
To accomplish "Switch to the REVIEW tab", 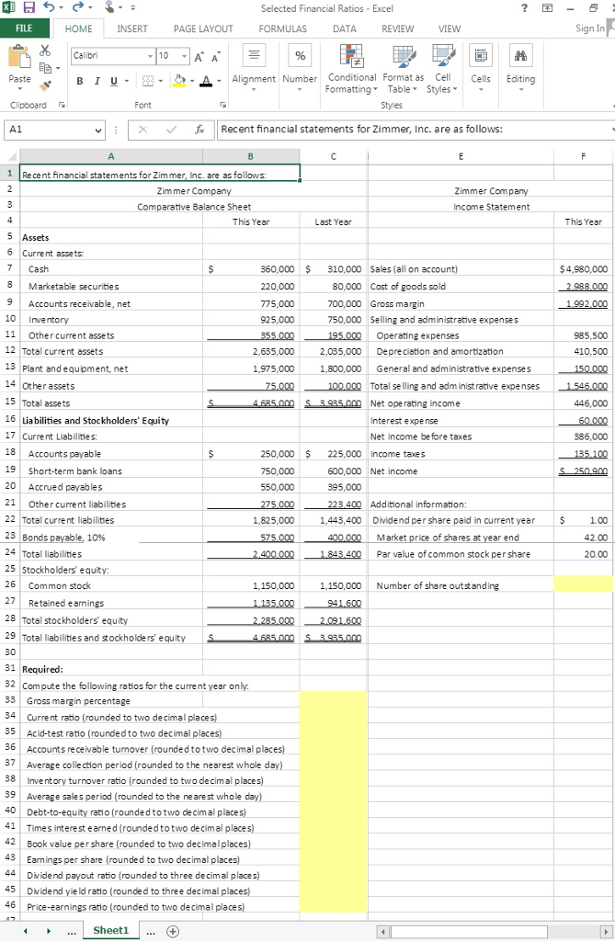I will tap(397, 28).
